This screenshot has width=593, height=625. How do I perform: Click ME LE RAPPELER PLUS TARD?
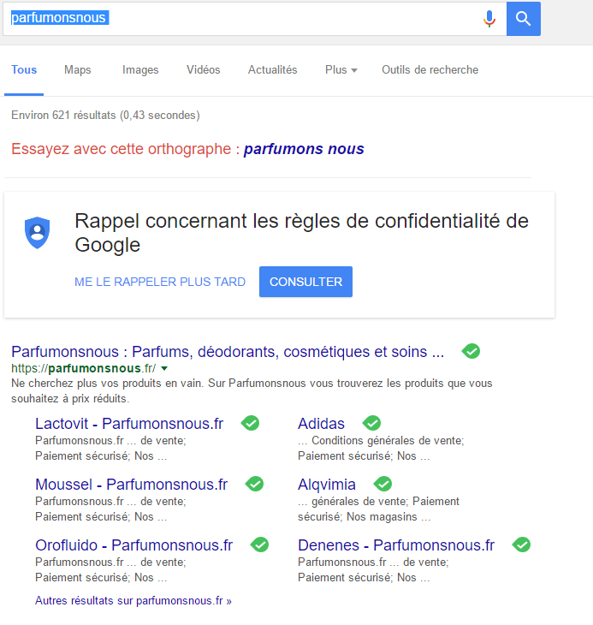pos(160,282)
